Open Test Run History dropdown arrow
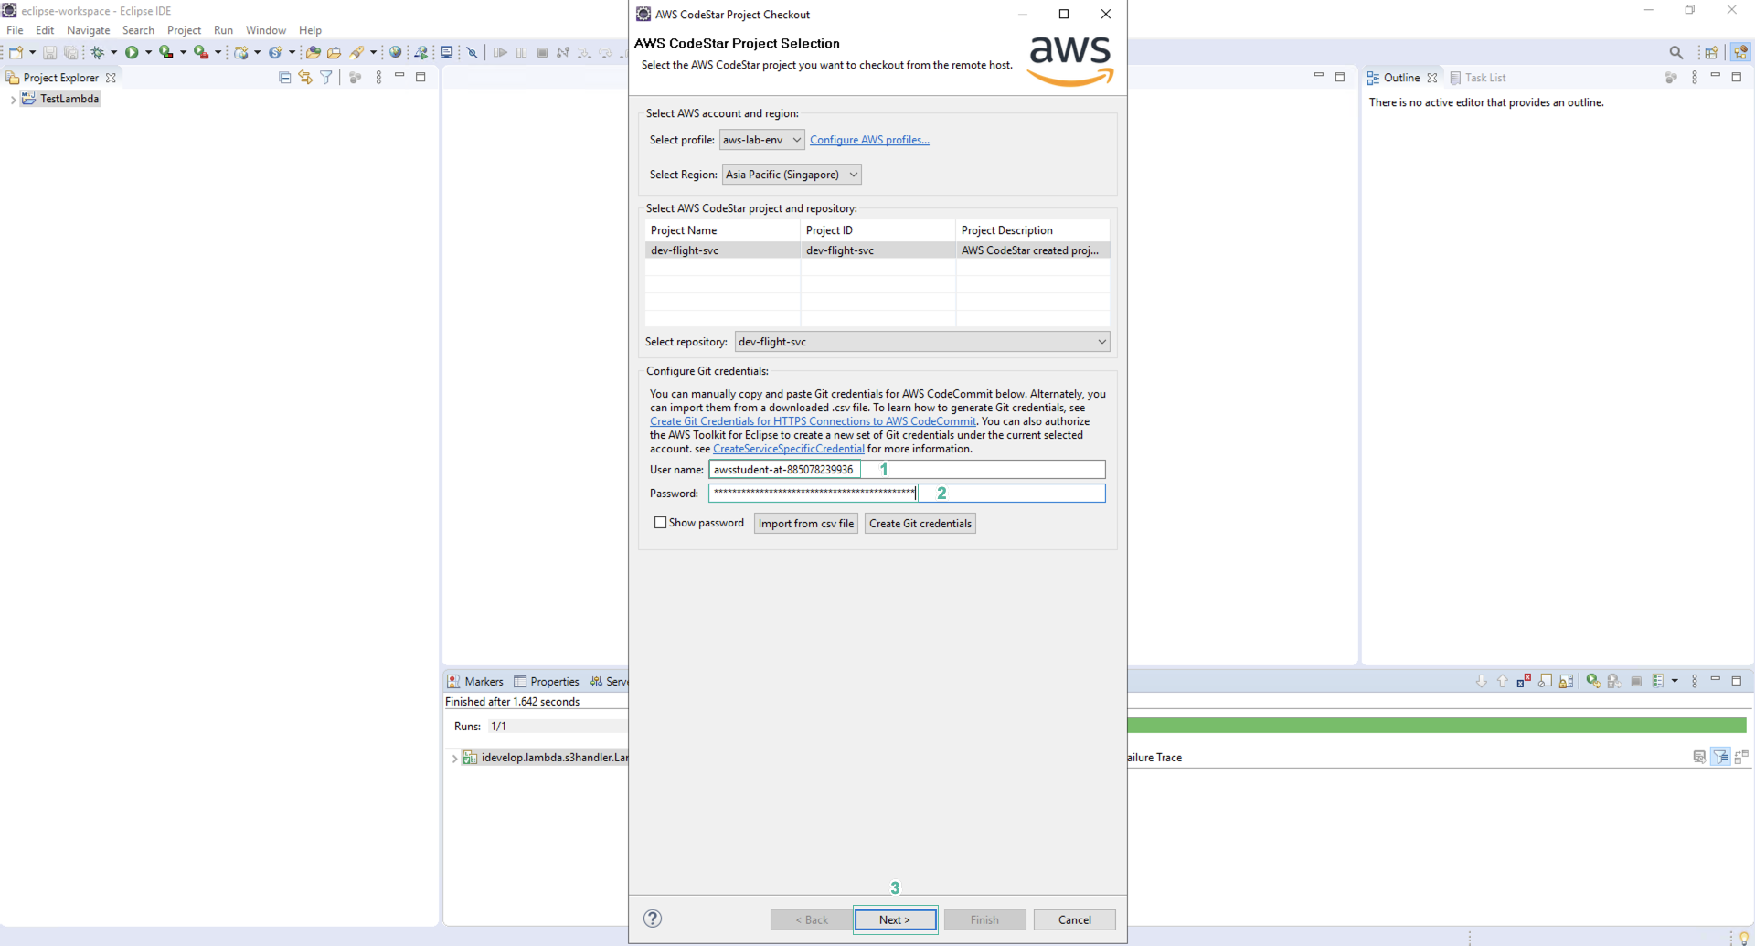Image resolution: width=1755 pixels, height=946 pixels. click(x=1675, y=681)
